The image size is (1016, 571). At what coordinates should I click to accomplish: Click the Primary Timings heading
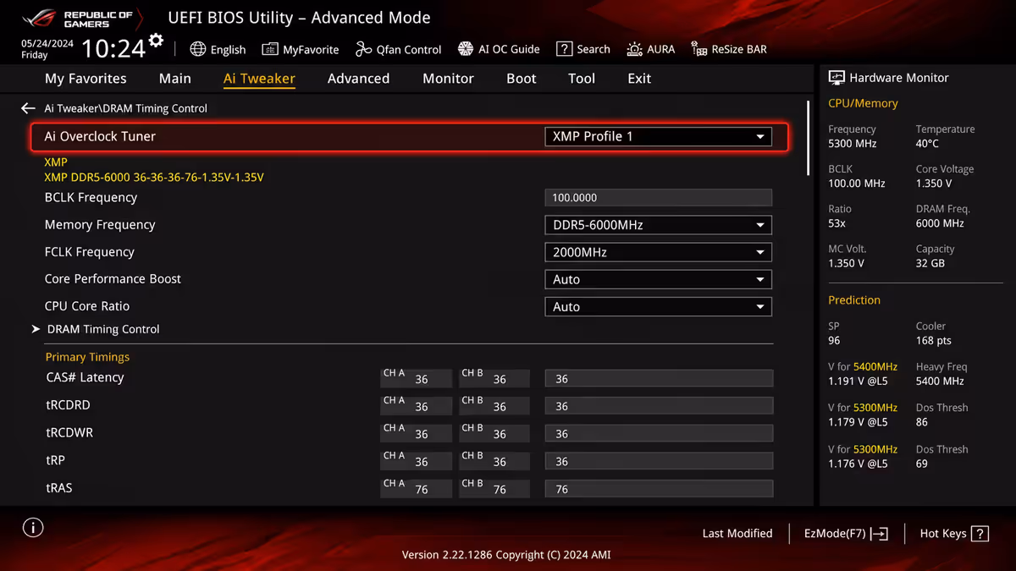point(87,357)
